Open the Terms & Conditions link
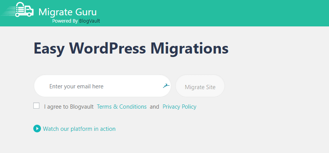Image resolution: width=329 pixels, height=153 pixels. [122, 107]
